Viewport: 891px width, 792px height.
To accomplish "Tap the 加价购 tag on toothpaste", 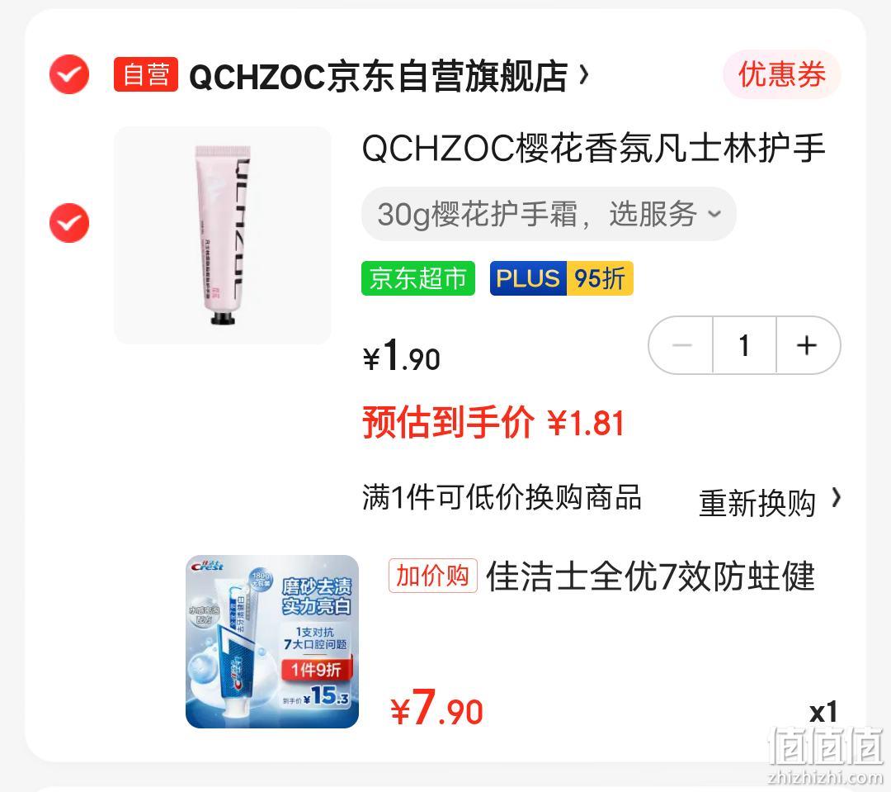I will [x=433, y=576].
